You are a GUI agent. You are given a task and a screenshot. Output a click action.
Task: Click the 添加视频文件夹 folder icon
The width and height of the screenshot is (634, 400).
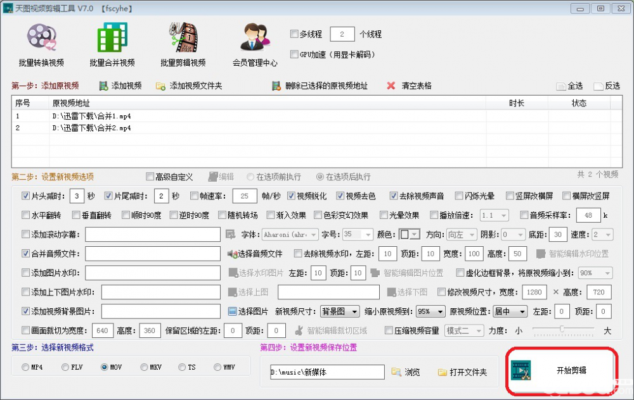(x=160, y=86)
